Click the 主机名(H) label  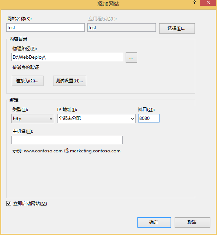pos(23,131)
